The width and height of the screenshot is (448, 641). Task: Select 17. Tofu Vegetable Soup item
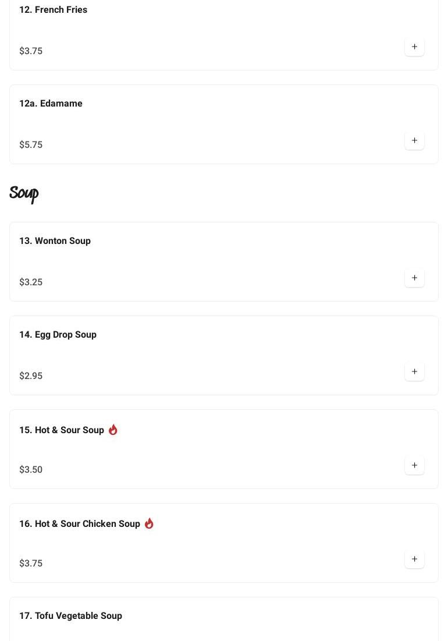tap(70, 616)
